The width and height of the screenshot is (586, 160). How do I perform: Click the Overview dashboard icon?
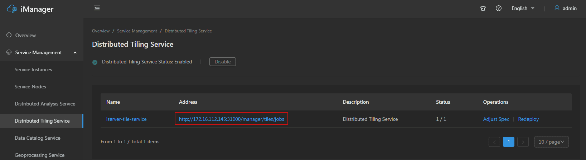tap(9, 35)
